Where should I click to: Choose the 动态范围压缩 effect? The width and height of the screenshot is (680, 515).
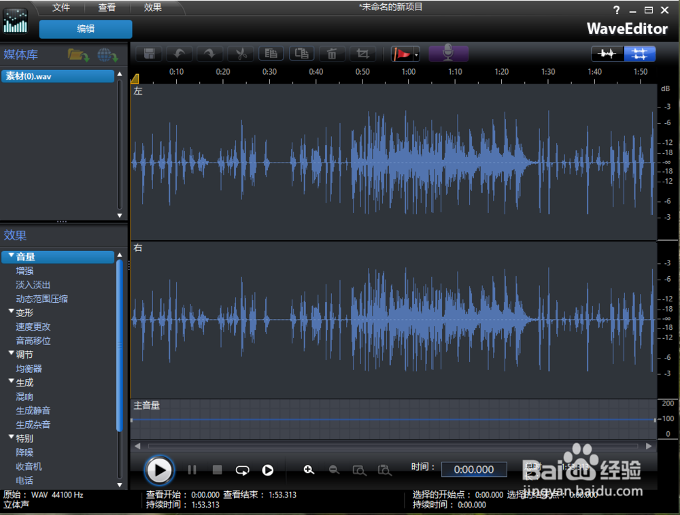coord(41,299)
